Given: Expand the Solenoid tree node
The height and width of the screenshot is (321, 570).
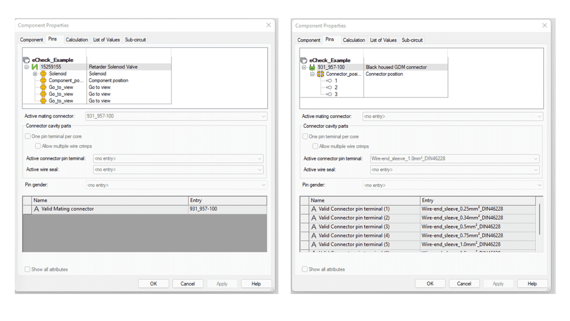Looking at the screenshot, I should pyautogui.click(x=35, y=74).
